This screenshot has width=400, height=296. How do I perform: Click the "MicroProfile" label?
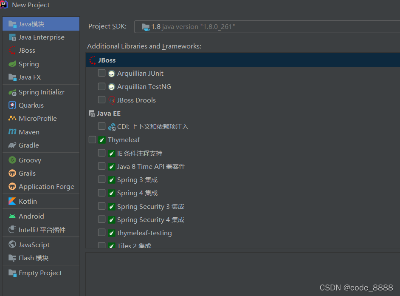[x=38, y=119]
